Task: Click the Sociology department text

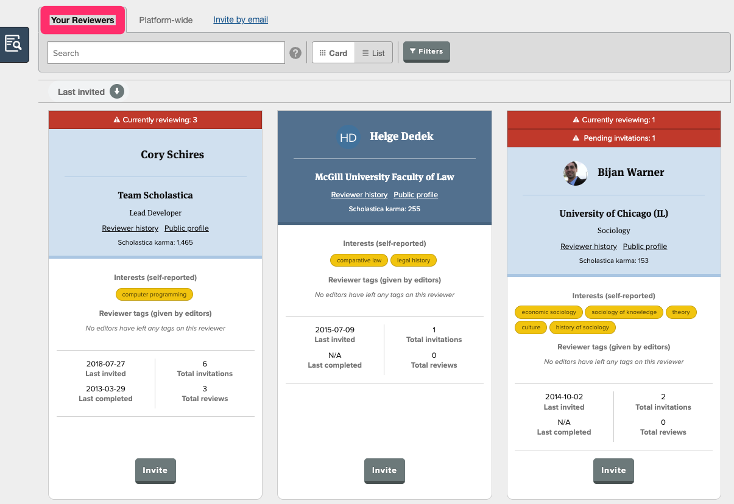Action: click(614, 231)
